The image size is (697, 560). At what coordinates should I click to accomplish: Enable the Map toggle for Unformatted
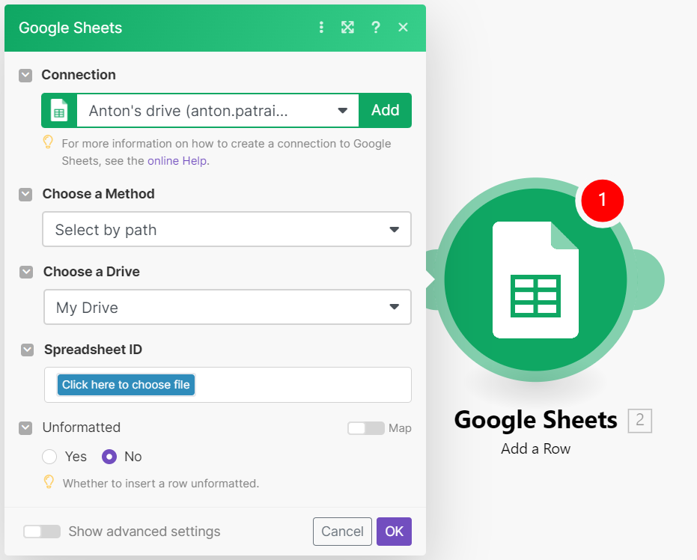click(x=365, y=428)
